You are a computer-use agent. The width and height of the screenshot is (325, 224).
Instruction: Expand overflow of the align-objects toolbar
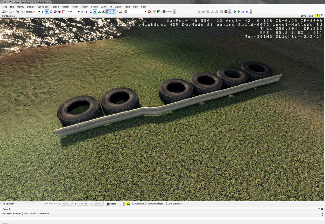pos(229,12)
